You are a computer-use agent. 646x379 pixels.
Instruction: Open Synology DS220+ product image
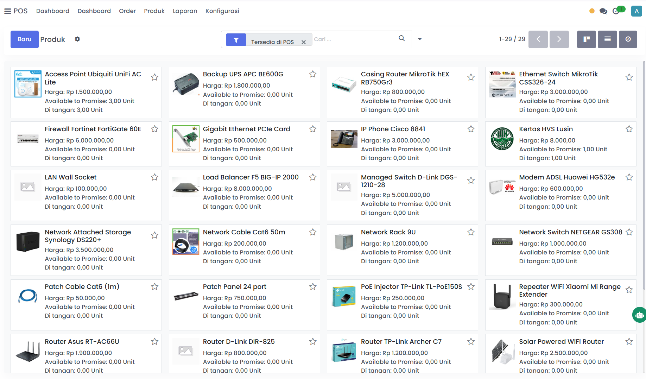(28, 242)
